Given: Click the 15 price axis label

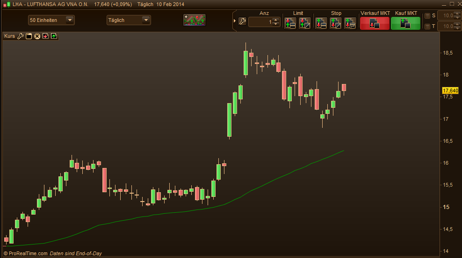Looking at the screenshot, I should point(446,207).
